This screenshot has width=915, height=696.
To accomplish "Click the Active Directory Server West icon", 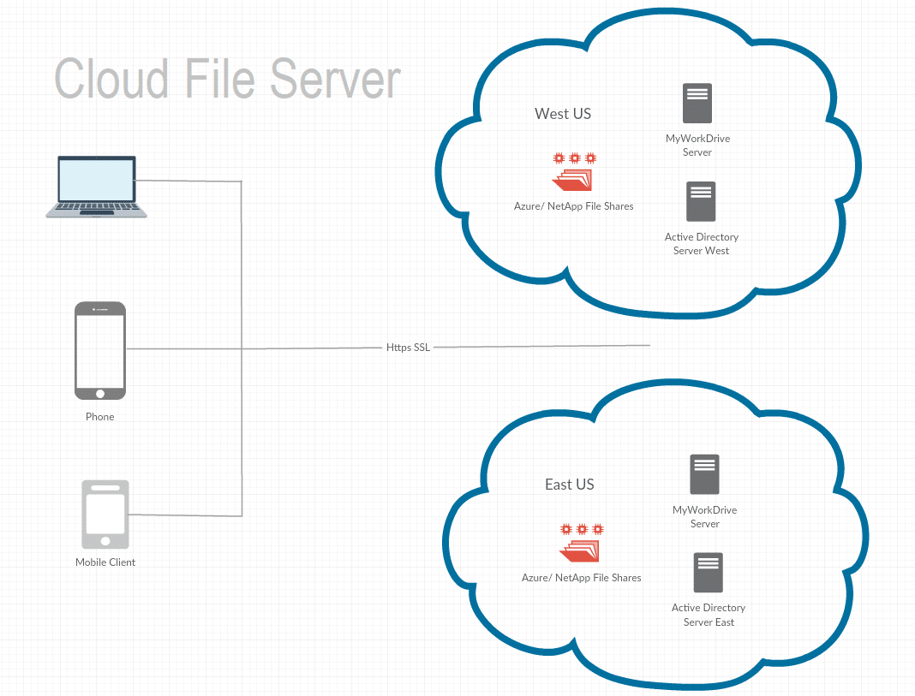I will click(x=701, y=202).
